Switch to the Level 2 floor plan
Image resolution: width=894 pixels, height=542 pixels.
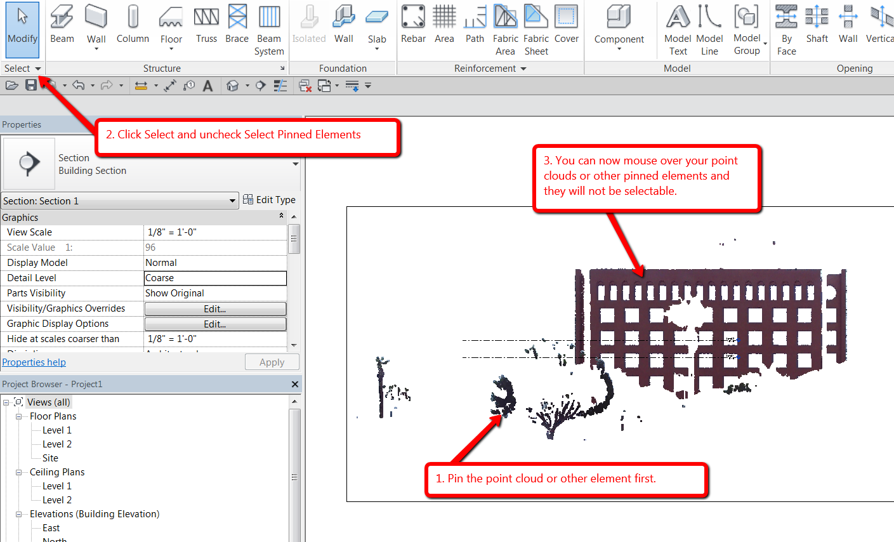click(56, 444)
